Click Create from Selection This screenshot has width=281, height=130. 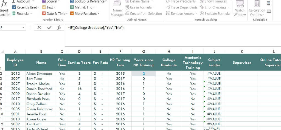tap(143, 13)
